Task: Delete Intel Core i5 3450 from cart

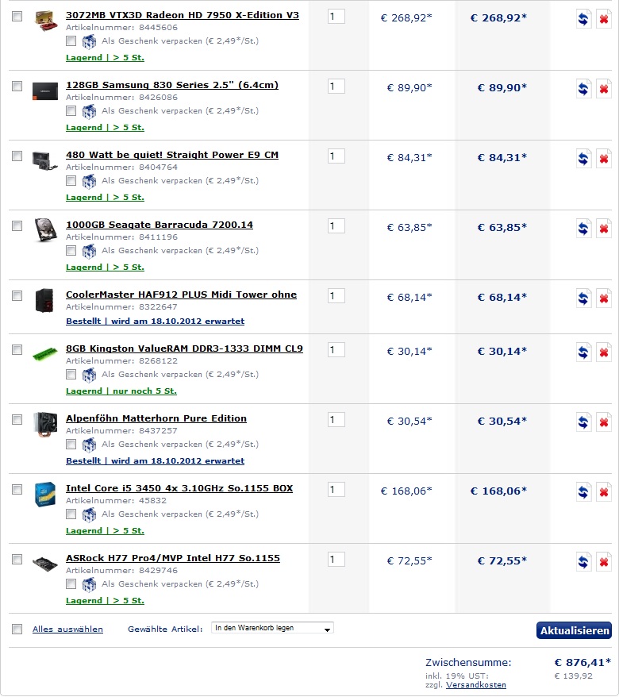Action: click(603, 491)
